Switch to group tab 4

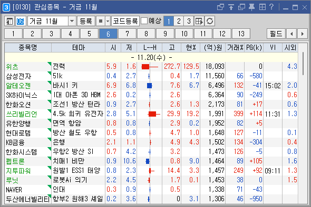point(70,34)
